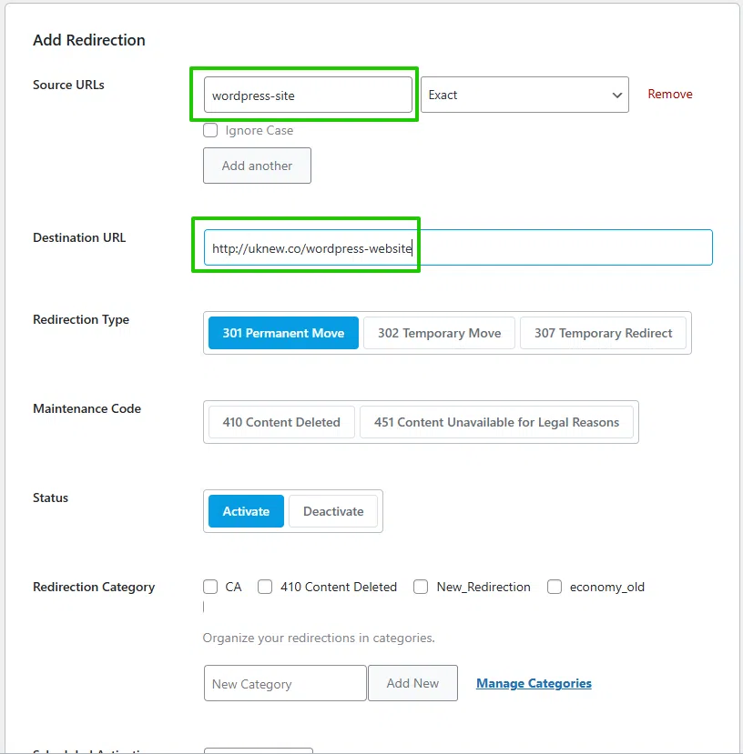Set status to Deactivate
743x754 pixels.
point(333,511)
